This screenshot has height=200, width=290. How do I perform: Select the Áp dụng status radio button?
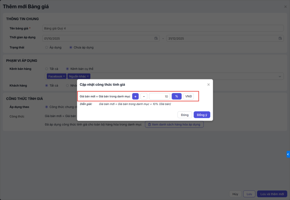coord(46,47)
